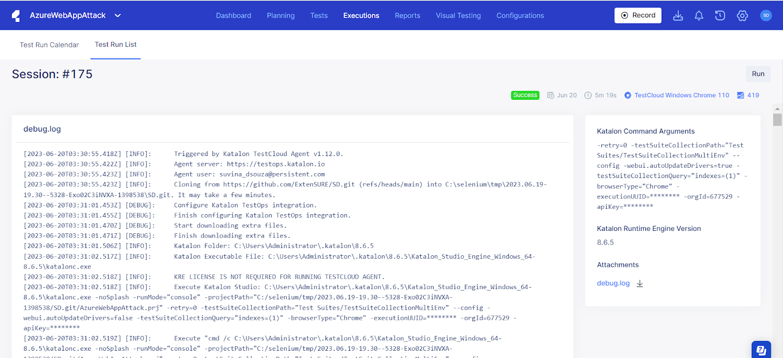Viewport: 783px width, 358px height.
Task: Open the Configurations menu
Action: point(520,16)
